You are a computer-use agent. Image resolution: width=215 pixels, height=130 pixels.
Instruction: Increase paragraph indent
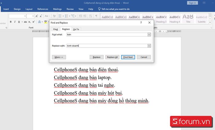point(85,16)
